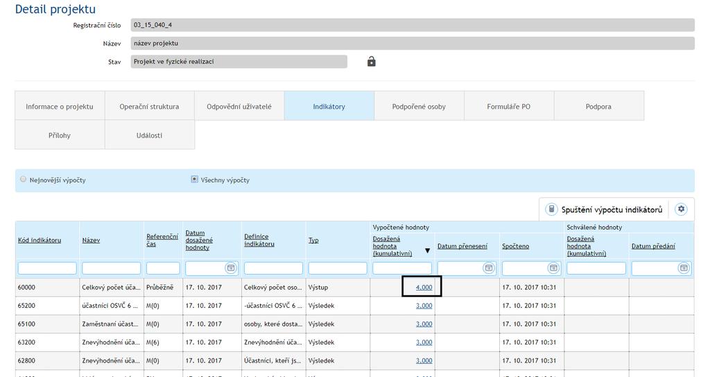Go to the Přílohy tab
Screen dimensions: 710x377
(60, 135)
